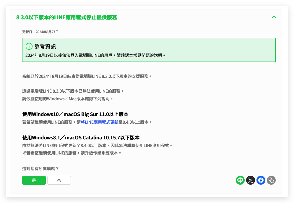Click the 是 helpful button
The height and width of the screenshot is (203, 294).
point(34,180)
